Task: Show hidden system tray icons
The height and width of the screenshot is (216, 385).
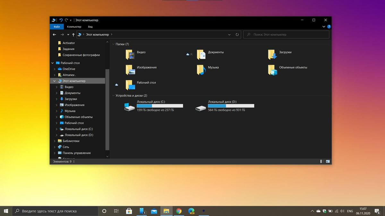Action: pos(312,211)
